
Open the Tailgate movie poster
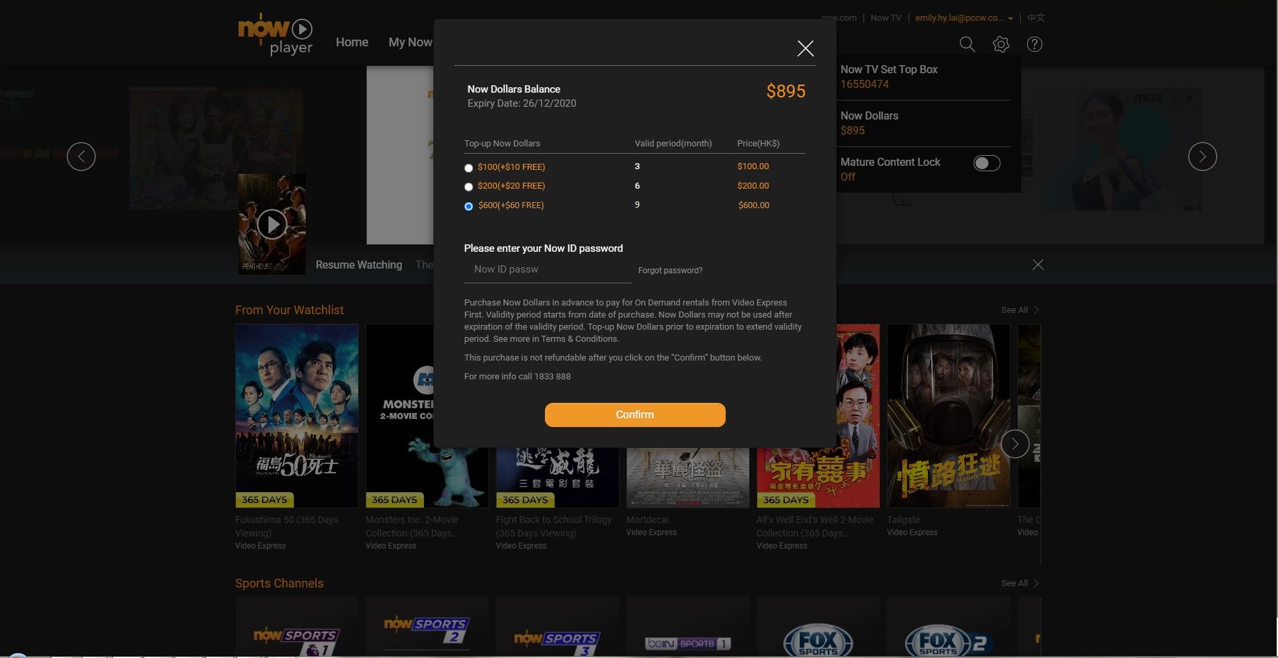[949, 416]
